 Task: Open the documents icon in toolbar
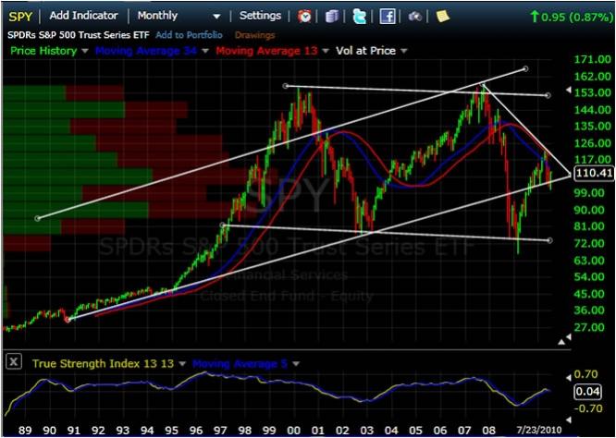[333, 16]
